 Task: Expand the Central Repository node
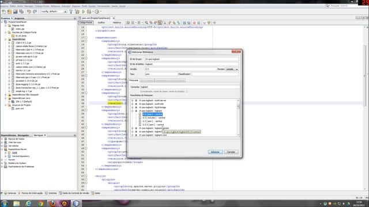pyautogui.click(x=6, y=156)
